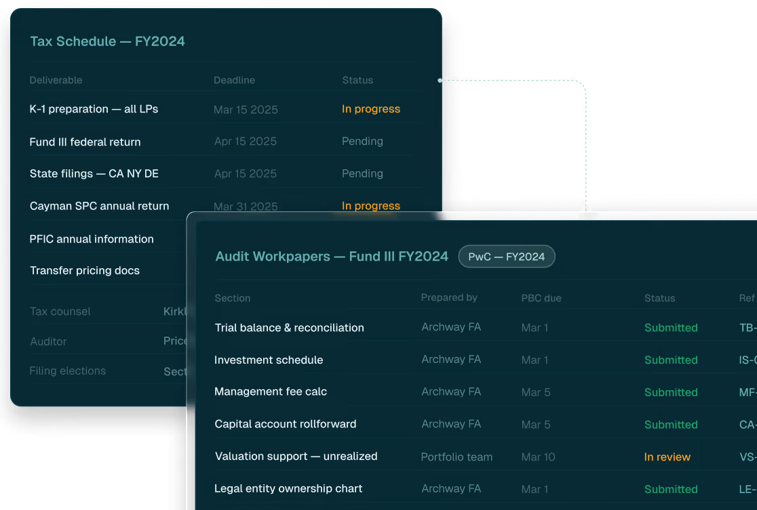Select the 'Capital account rollforward' section
Screen dimensions: 757x510
tap(286, 424)
